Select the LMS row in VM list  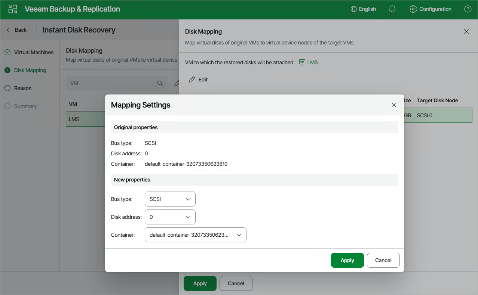86,119
